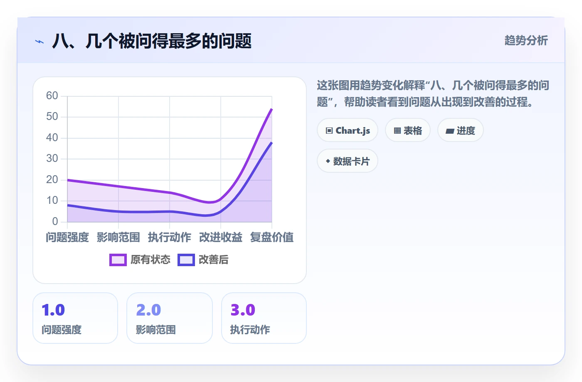Click the 改进收益 x-axis label
This screenshot has width=582, height=382.
point(221,238)
